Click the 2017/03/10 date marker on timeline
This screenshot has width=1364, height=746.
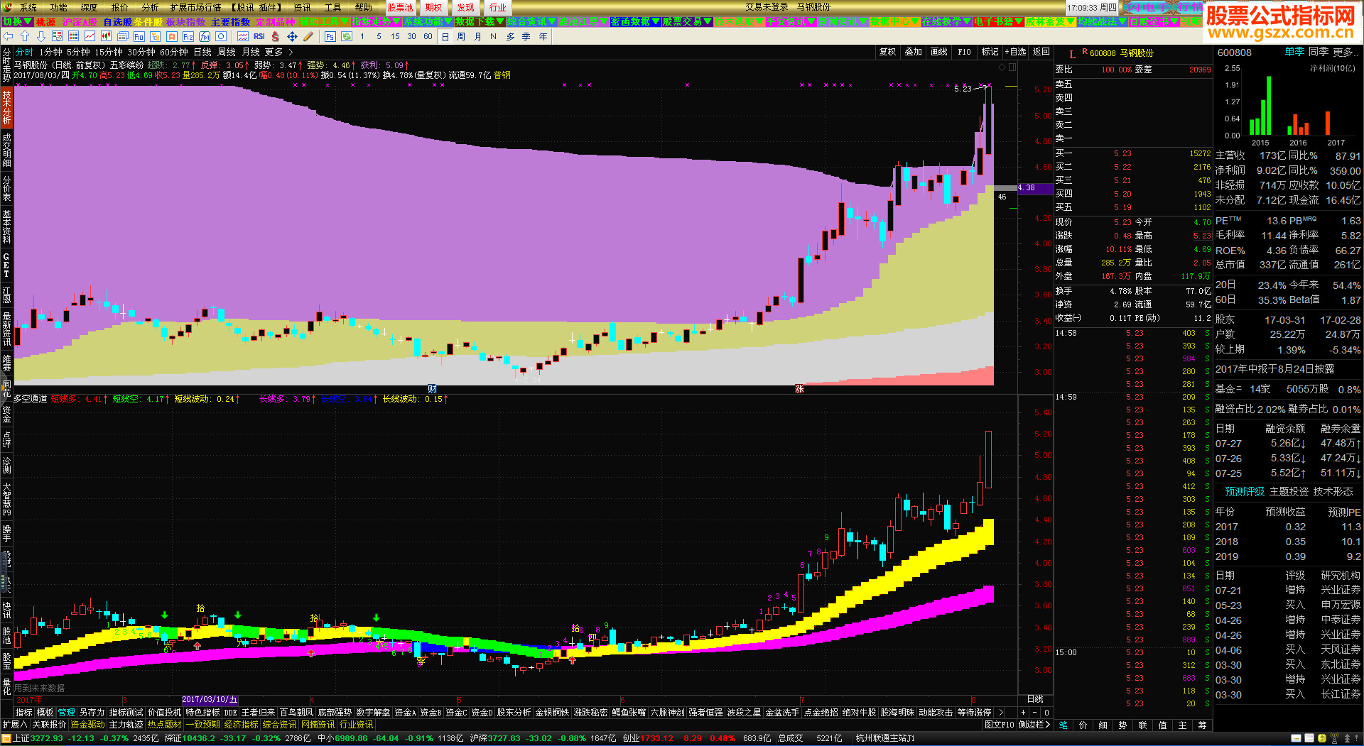tap(210, 700)
